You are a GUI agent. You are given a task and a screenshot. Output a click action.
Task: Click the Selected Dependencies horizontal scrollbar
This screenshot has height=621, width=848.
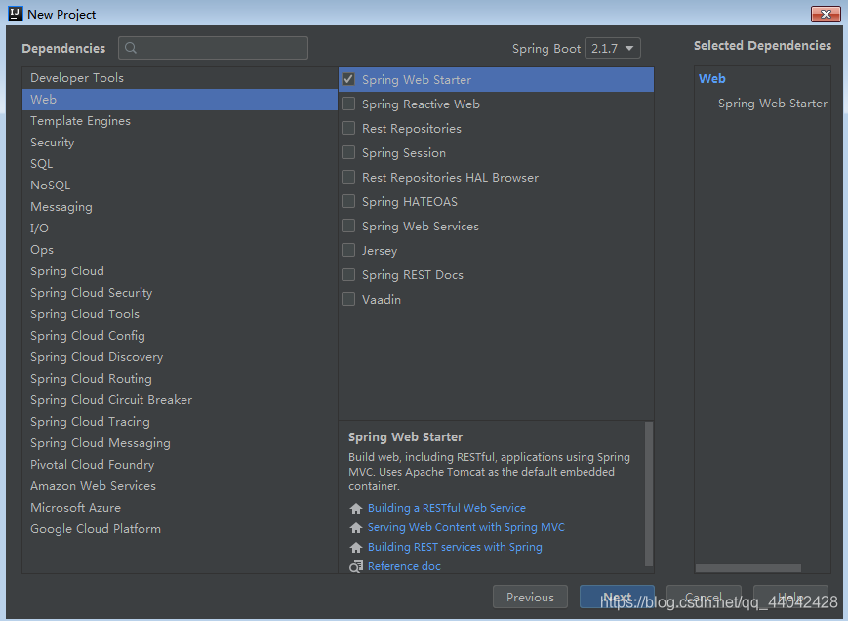(747, 568)
